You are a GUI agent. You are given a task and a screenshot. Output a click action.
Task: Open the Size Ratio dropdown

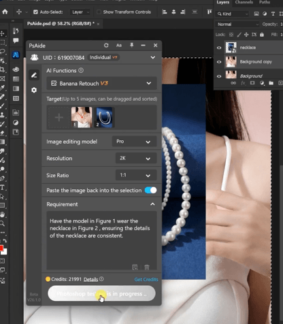136,176
